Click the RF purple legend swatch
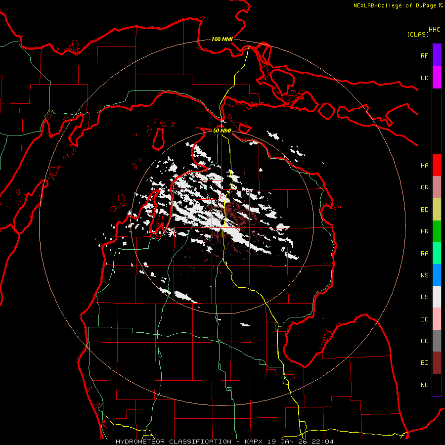 (437, 55)
